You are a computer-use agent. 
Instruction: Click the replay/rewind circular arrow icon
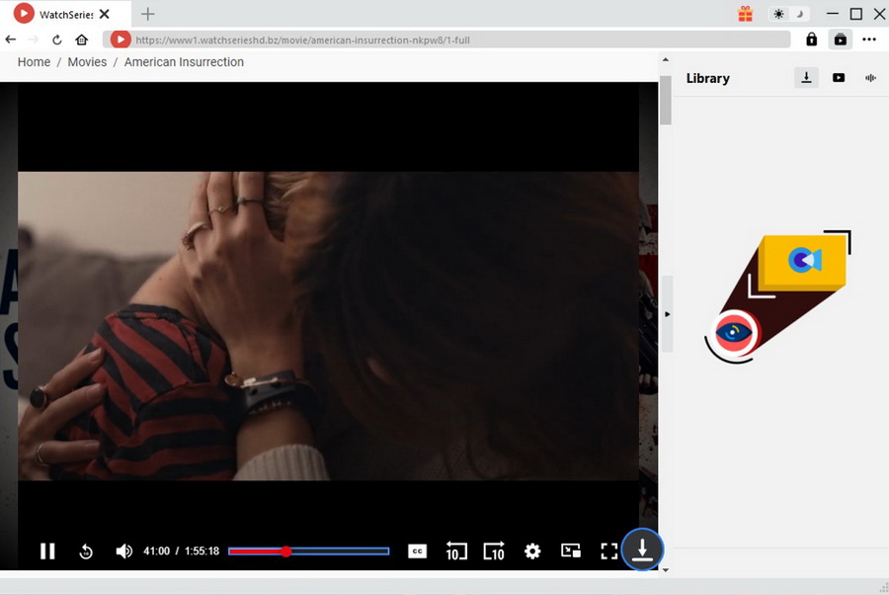pos(86,552)
